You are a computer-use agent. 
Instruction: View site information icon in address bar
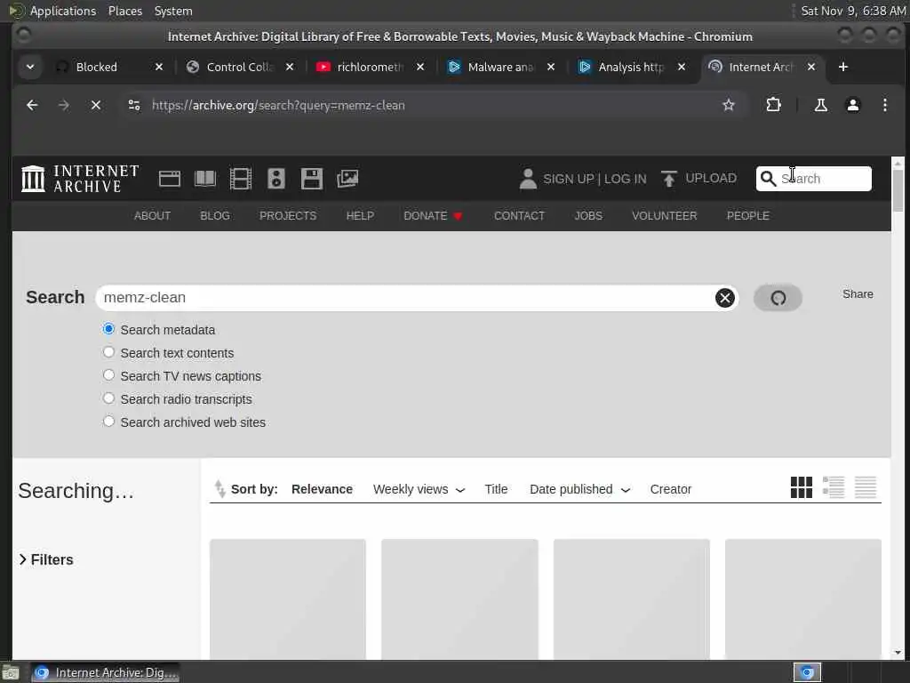coord(134,105)
